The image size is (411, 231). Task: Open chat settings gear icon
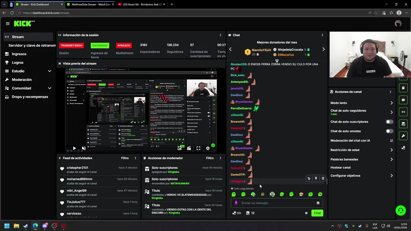(x=306, y=213)
